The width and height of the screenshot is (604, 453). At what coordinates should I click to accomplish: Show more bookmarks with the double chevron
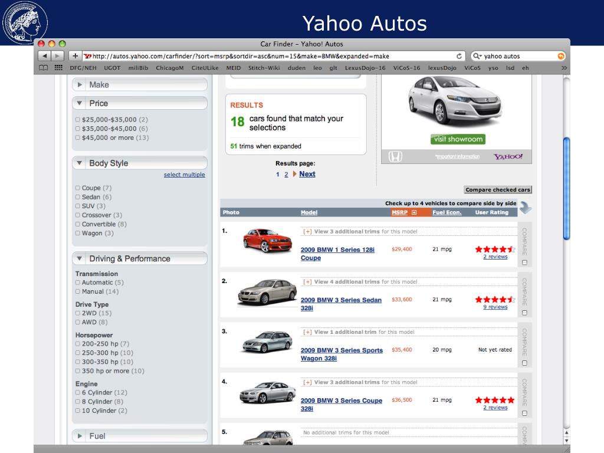(564, 68)
